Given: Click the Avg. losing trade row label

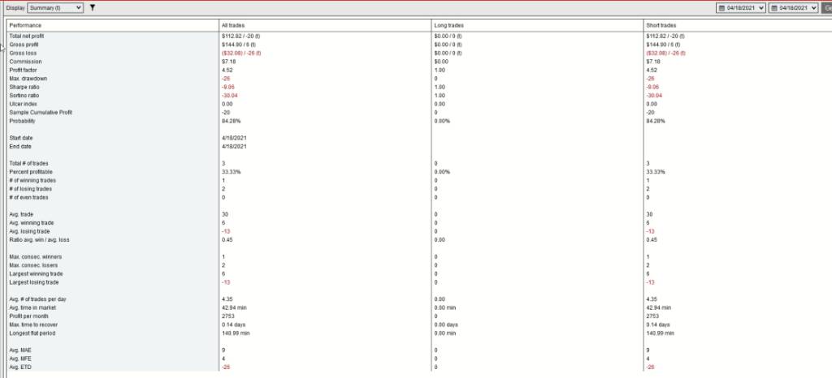Looking at the screenshot, I should 29,231.
